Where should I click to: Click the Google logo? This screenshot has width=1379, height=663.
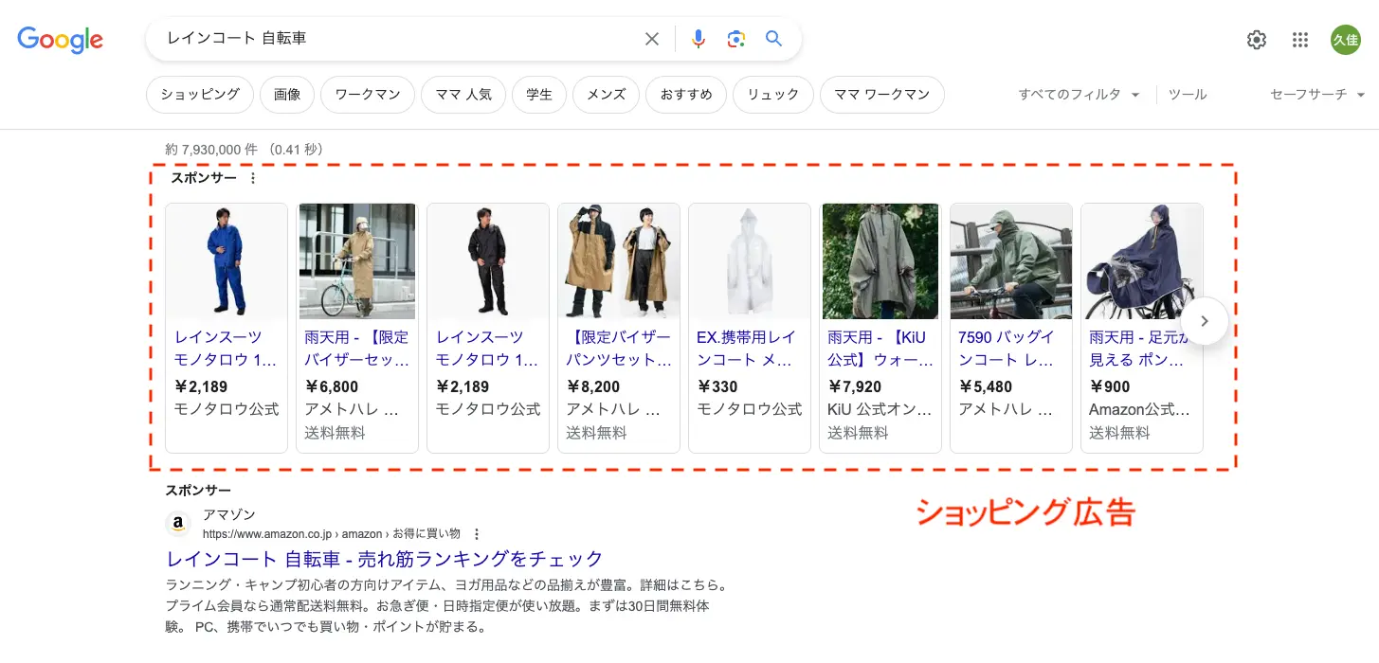(x=61, y=40)
